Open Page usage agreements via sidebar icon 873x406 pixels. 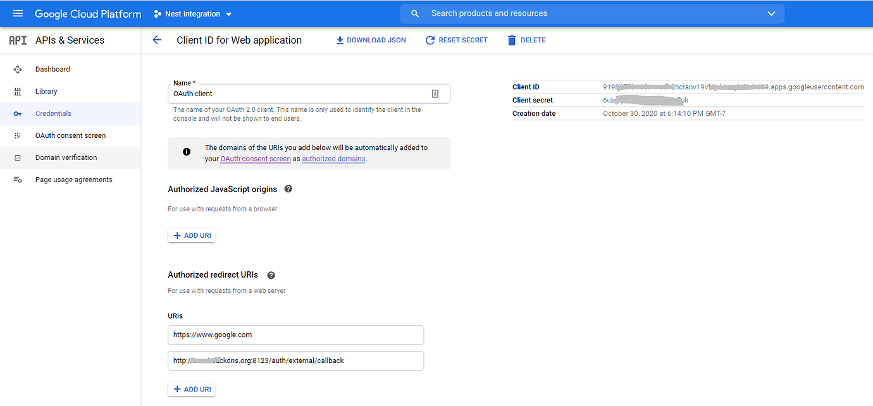tap(18, 180)
